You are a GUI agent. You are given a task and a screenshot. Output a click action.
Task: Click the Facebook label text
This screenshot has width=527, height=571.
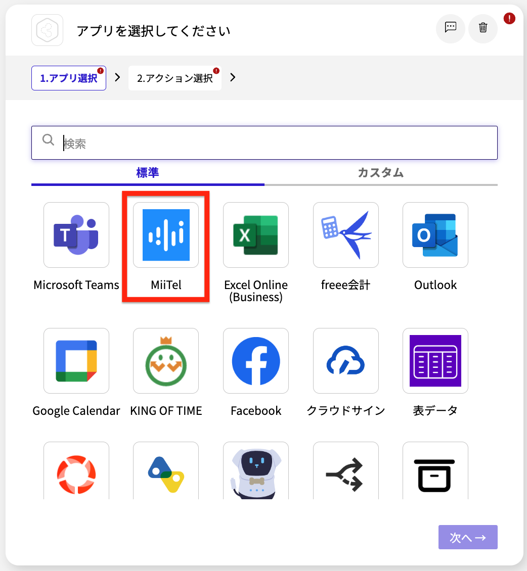[x=256, y=411]
